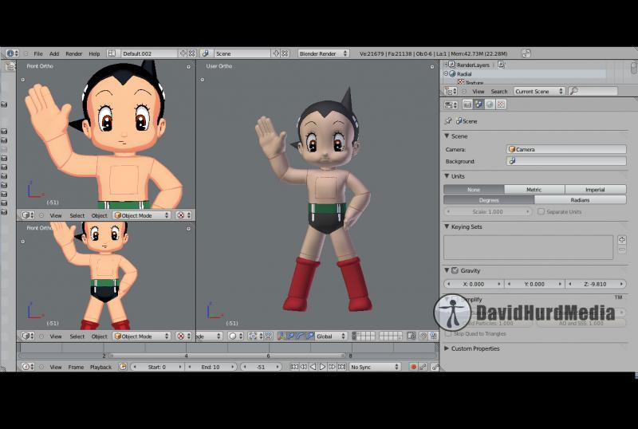Click the RenderLayers data icon in outliner
Viewport: 638px width, 429px height.
click(502, 65)
